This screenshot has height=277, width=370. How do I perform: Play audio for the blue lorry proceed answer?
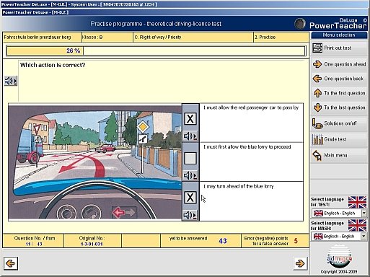click(190, 175)
